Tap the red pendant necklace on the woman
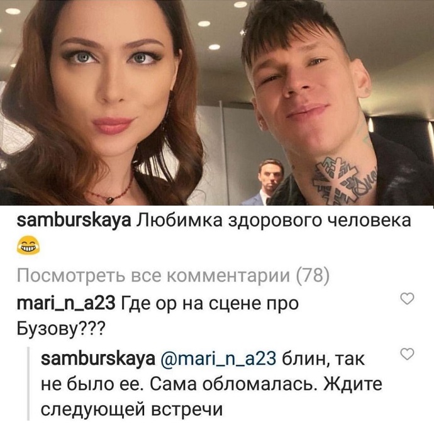434x432 pixels. coord(110,199)
